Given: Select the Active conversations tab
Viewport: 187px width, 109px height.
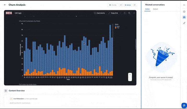Looking at the screenshot, I should (x=147, y=9).
